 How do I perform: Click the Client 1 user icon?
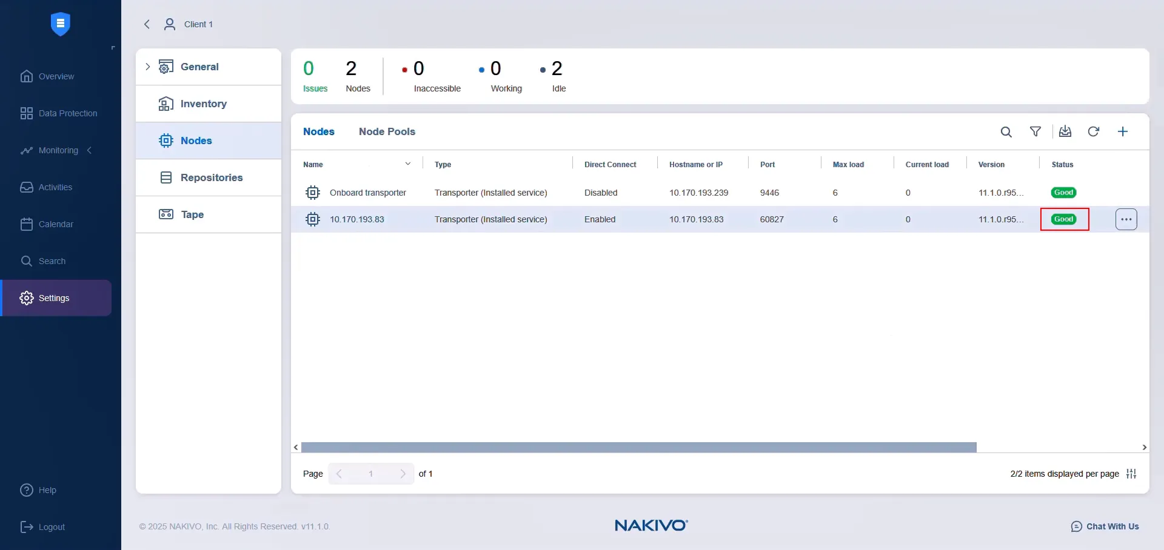[170, 24]
